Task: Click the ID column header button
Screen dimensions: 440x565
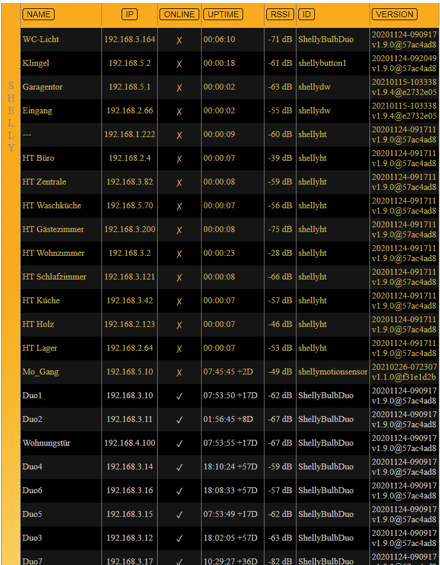Action: 306,14
